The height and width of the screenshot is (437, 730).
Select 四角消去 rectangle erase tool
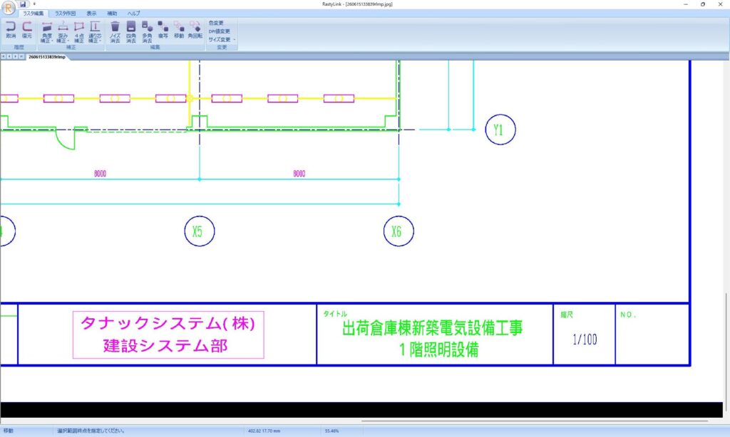pyautogui.click(x=131, y=32)
